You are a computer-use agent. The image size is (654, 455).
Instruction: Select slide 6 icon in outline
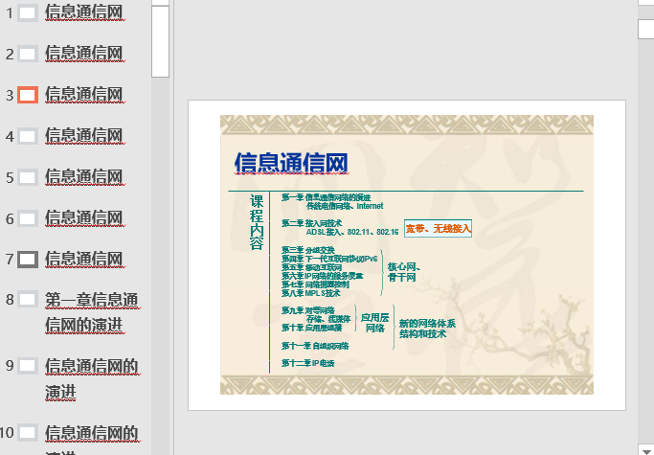[28, 218]
